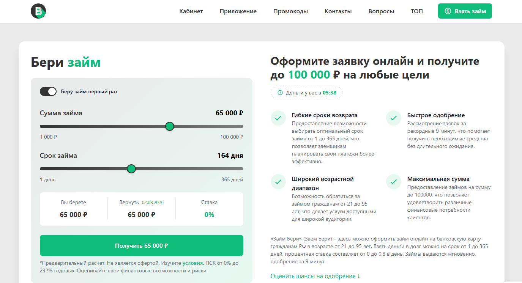The width and height of the screenshot is (522, 283).
Task: Click the Срок займа slider handle
Action: 131,169
